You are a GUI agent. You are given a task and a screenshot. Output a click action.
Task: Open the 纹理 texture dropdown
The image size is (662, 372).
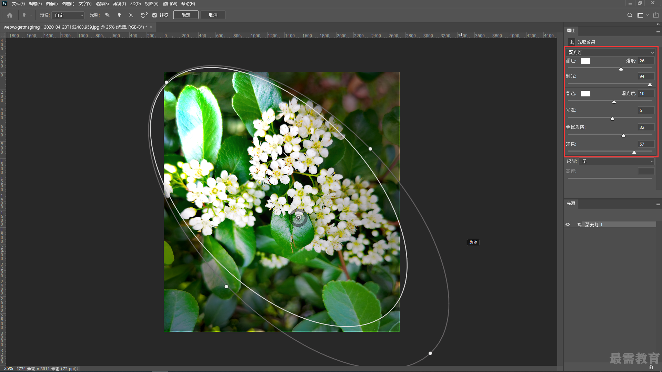617,161
